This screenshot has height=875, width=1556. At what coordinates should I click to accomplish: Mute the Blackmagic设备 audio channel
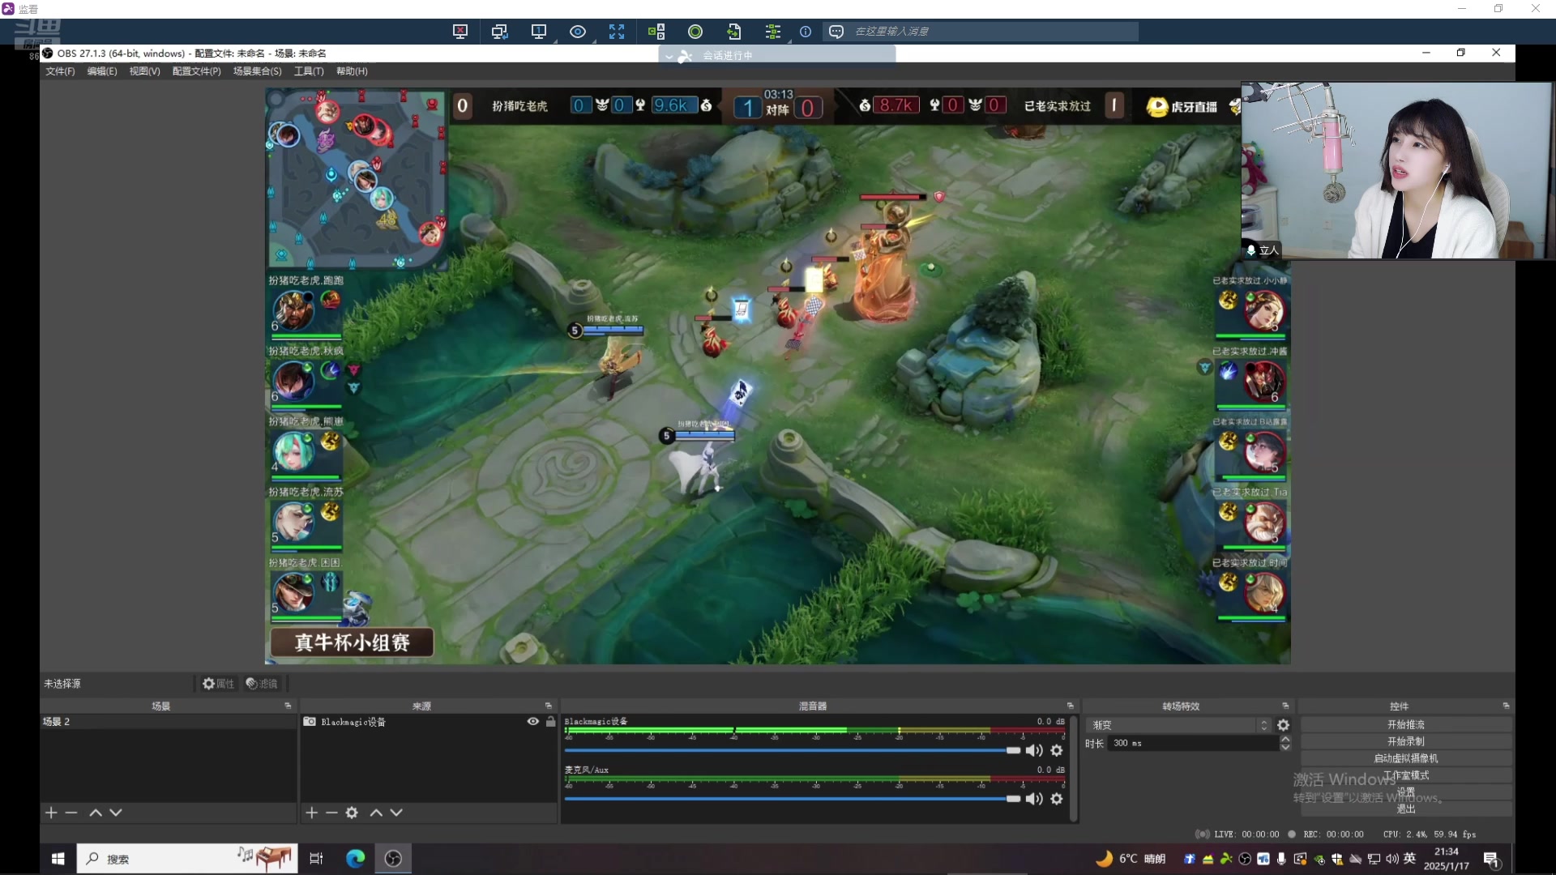(x=1034, y=750)
